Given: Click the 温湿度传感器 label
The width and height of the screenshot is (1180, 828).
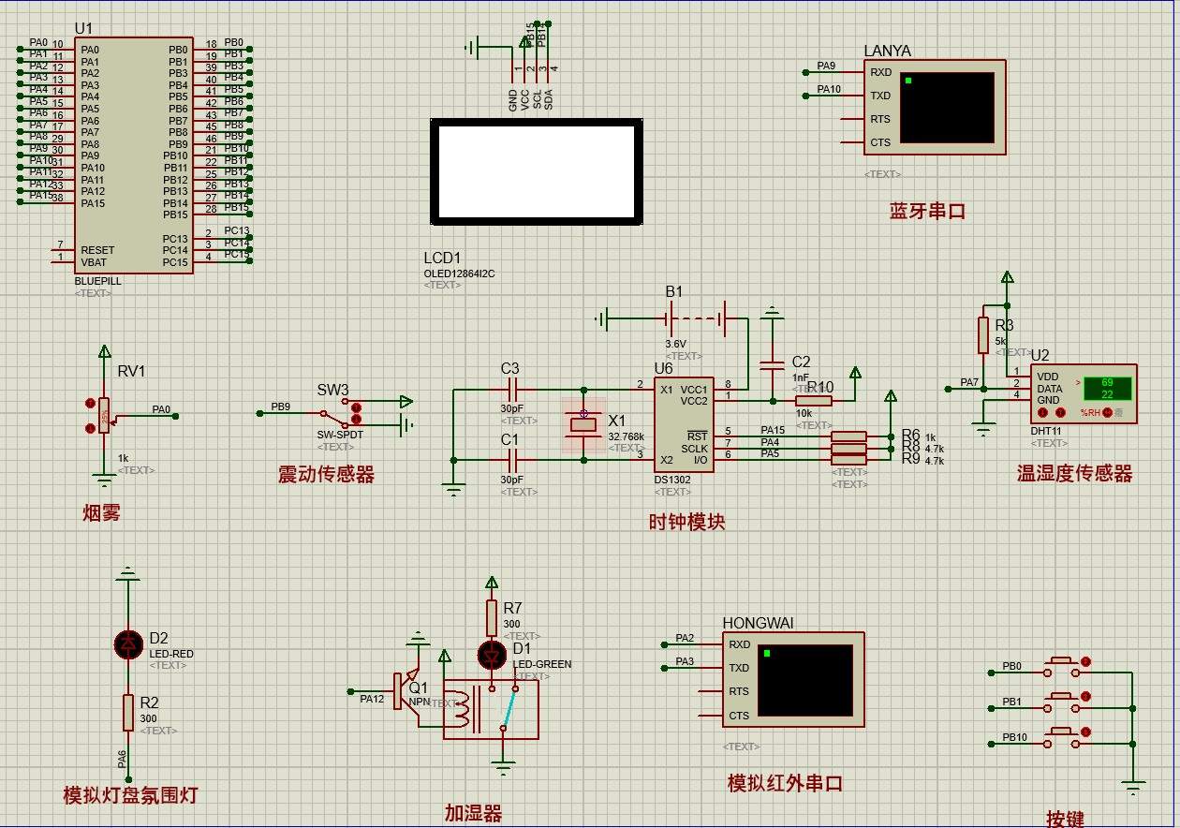Looking at the screenshot, I should (x=1074, y=474).
